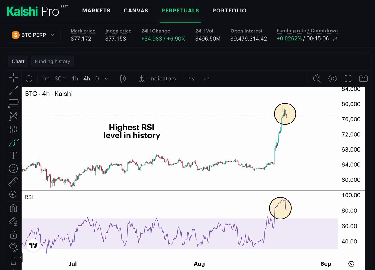The height and width of the screenshot is (270, 375).
Task: Redo the chart action
Action: pyautogui.click(x=207, y=79)
